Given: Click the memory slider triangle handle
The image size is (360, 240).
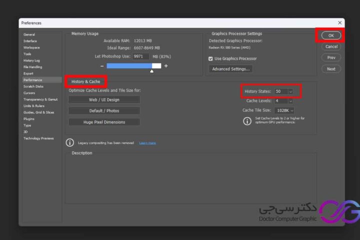Looking at the screenshot, I should pos(152,71).
